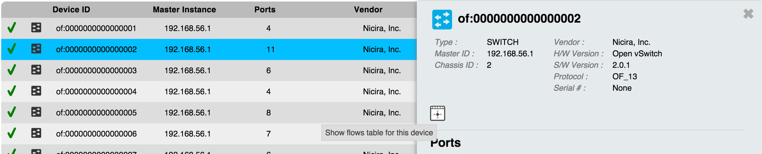Close the device details panel
This screenshot has height=154, width=762.
click(x=748, y=14)
